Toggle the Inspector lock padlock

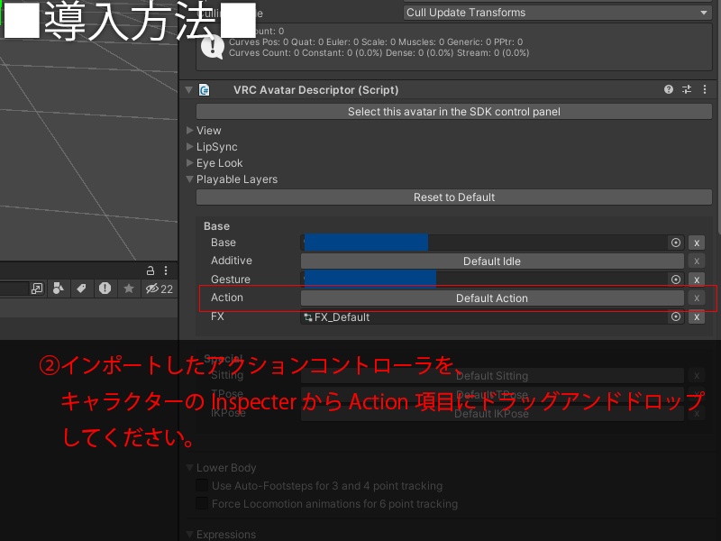(x=151, y=270)
